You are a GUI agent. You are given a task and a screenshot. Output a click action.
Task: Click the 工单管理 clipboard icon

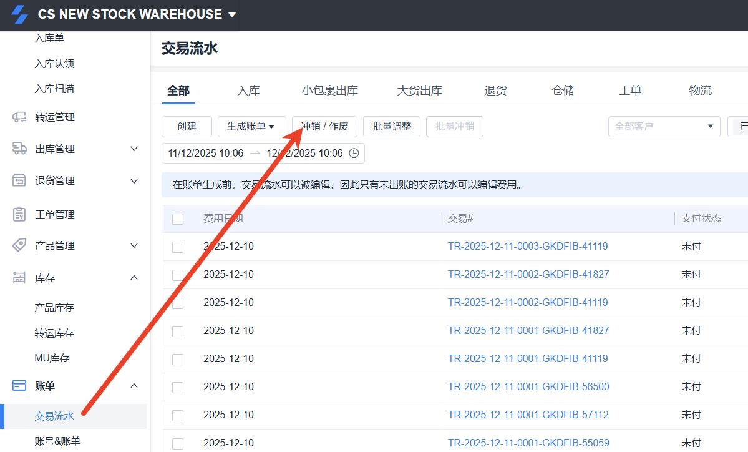(19, 214)
